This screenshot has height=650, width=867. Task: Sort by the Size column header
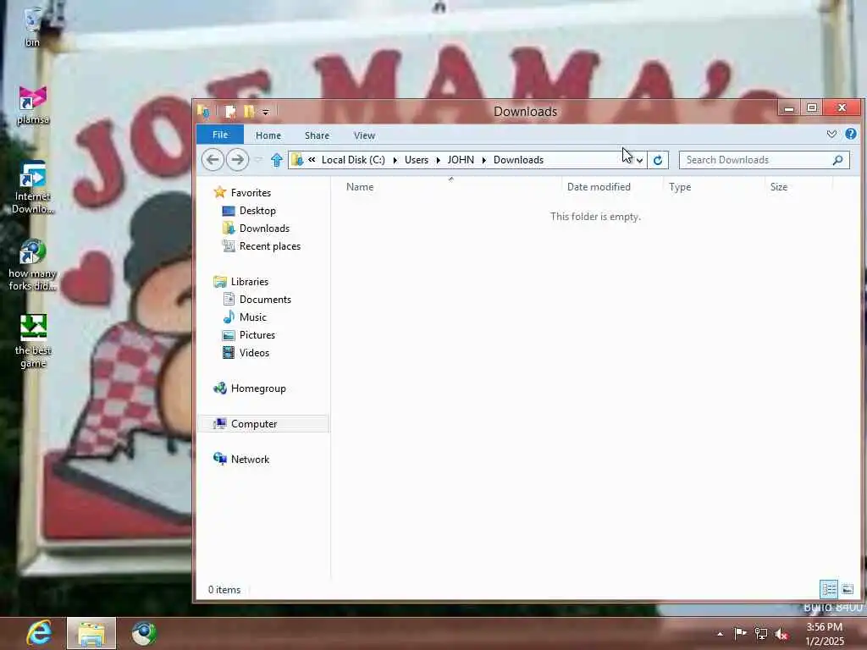coord(779,187)
